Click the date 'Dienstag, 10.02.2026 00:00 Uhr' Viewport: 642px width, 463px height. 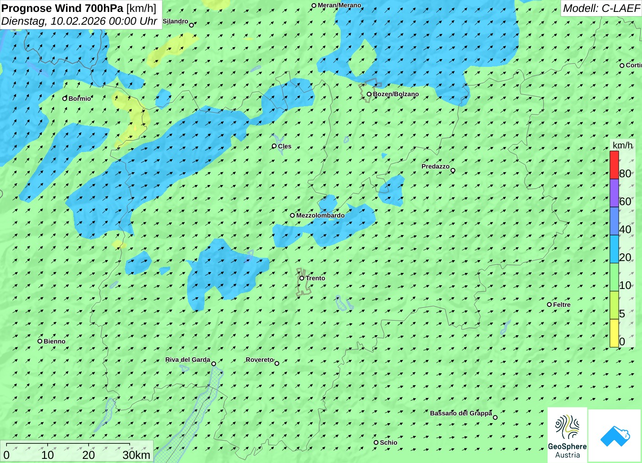coord(79,21)
